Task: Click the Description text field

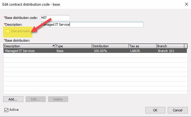Action: pyautogui.click(x=92, y=25)
